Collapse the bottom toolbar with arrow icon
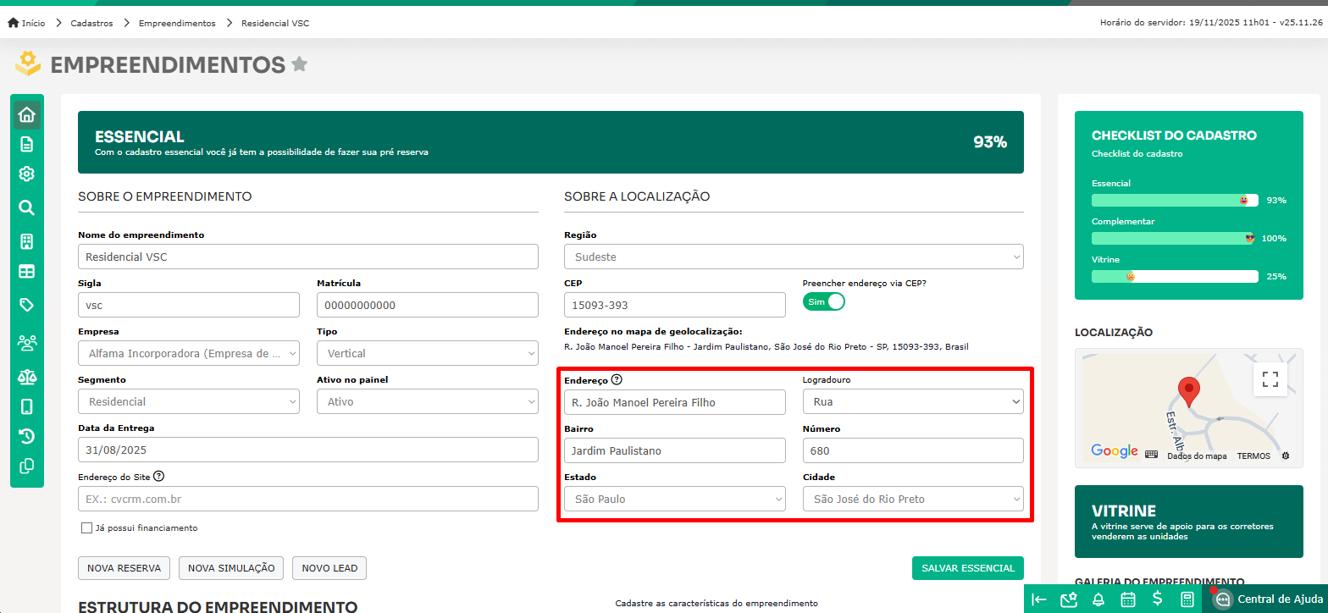This screenshot has width=1328, height=613. pyautogui.click(x=1038, y=599)
